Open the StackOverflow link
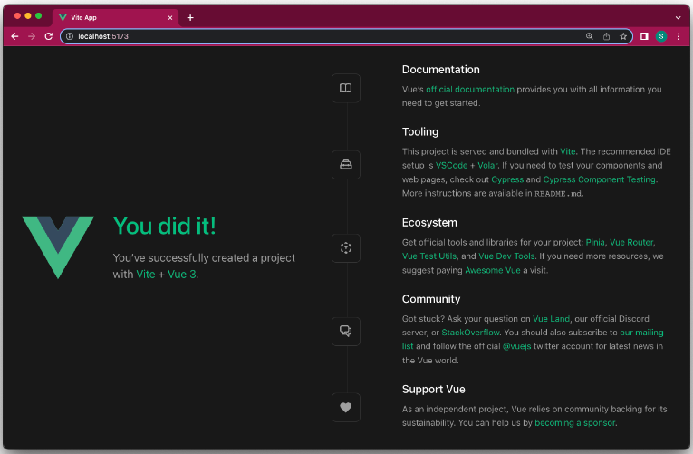The height and width of the screenshot is (454, 693). coord(470,333)
